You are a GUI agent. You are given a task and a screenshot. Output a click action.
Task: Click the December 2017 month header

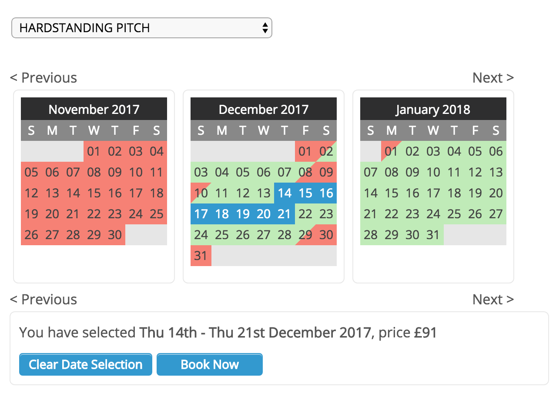(264, 109)
